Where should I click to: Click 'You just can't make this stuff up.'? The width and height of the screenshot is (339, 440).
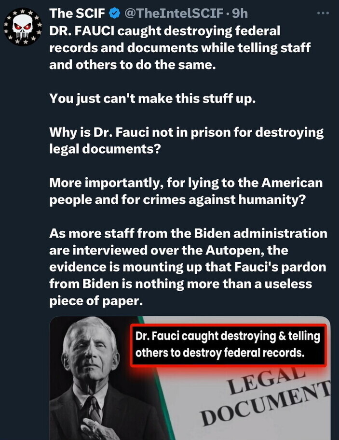(152, 99)
